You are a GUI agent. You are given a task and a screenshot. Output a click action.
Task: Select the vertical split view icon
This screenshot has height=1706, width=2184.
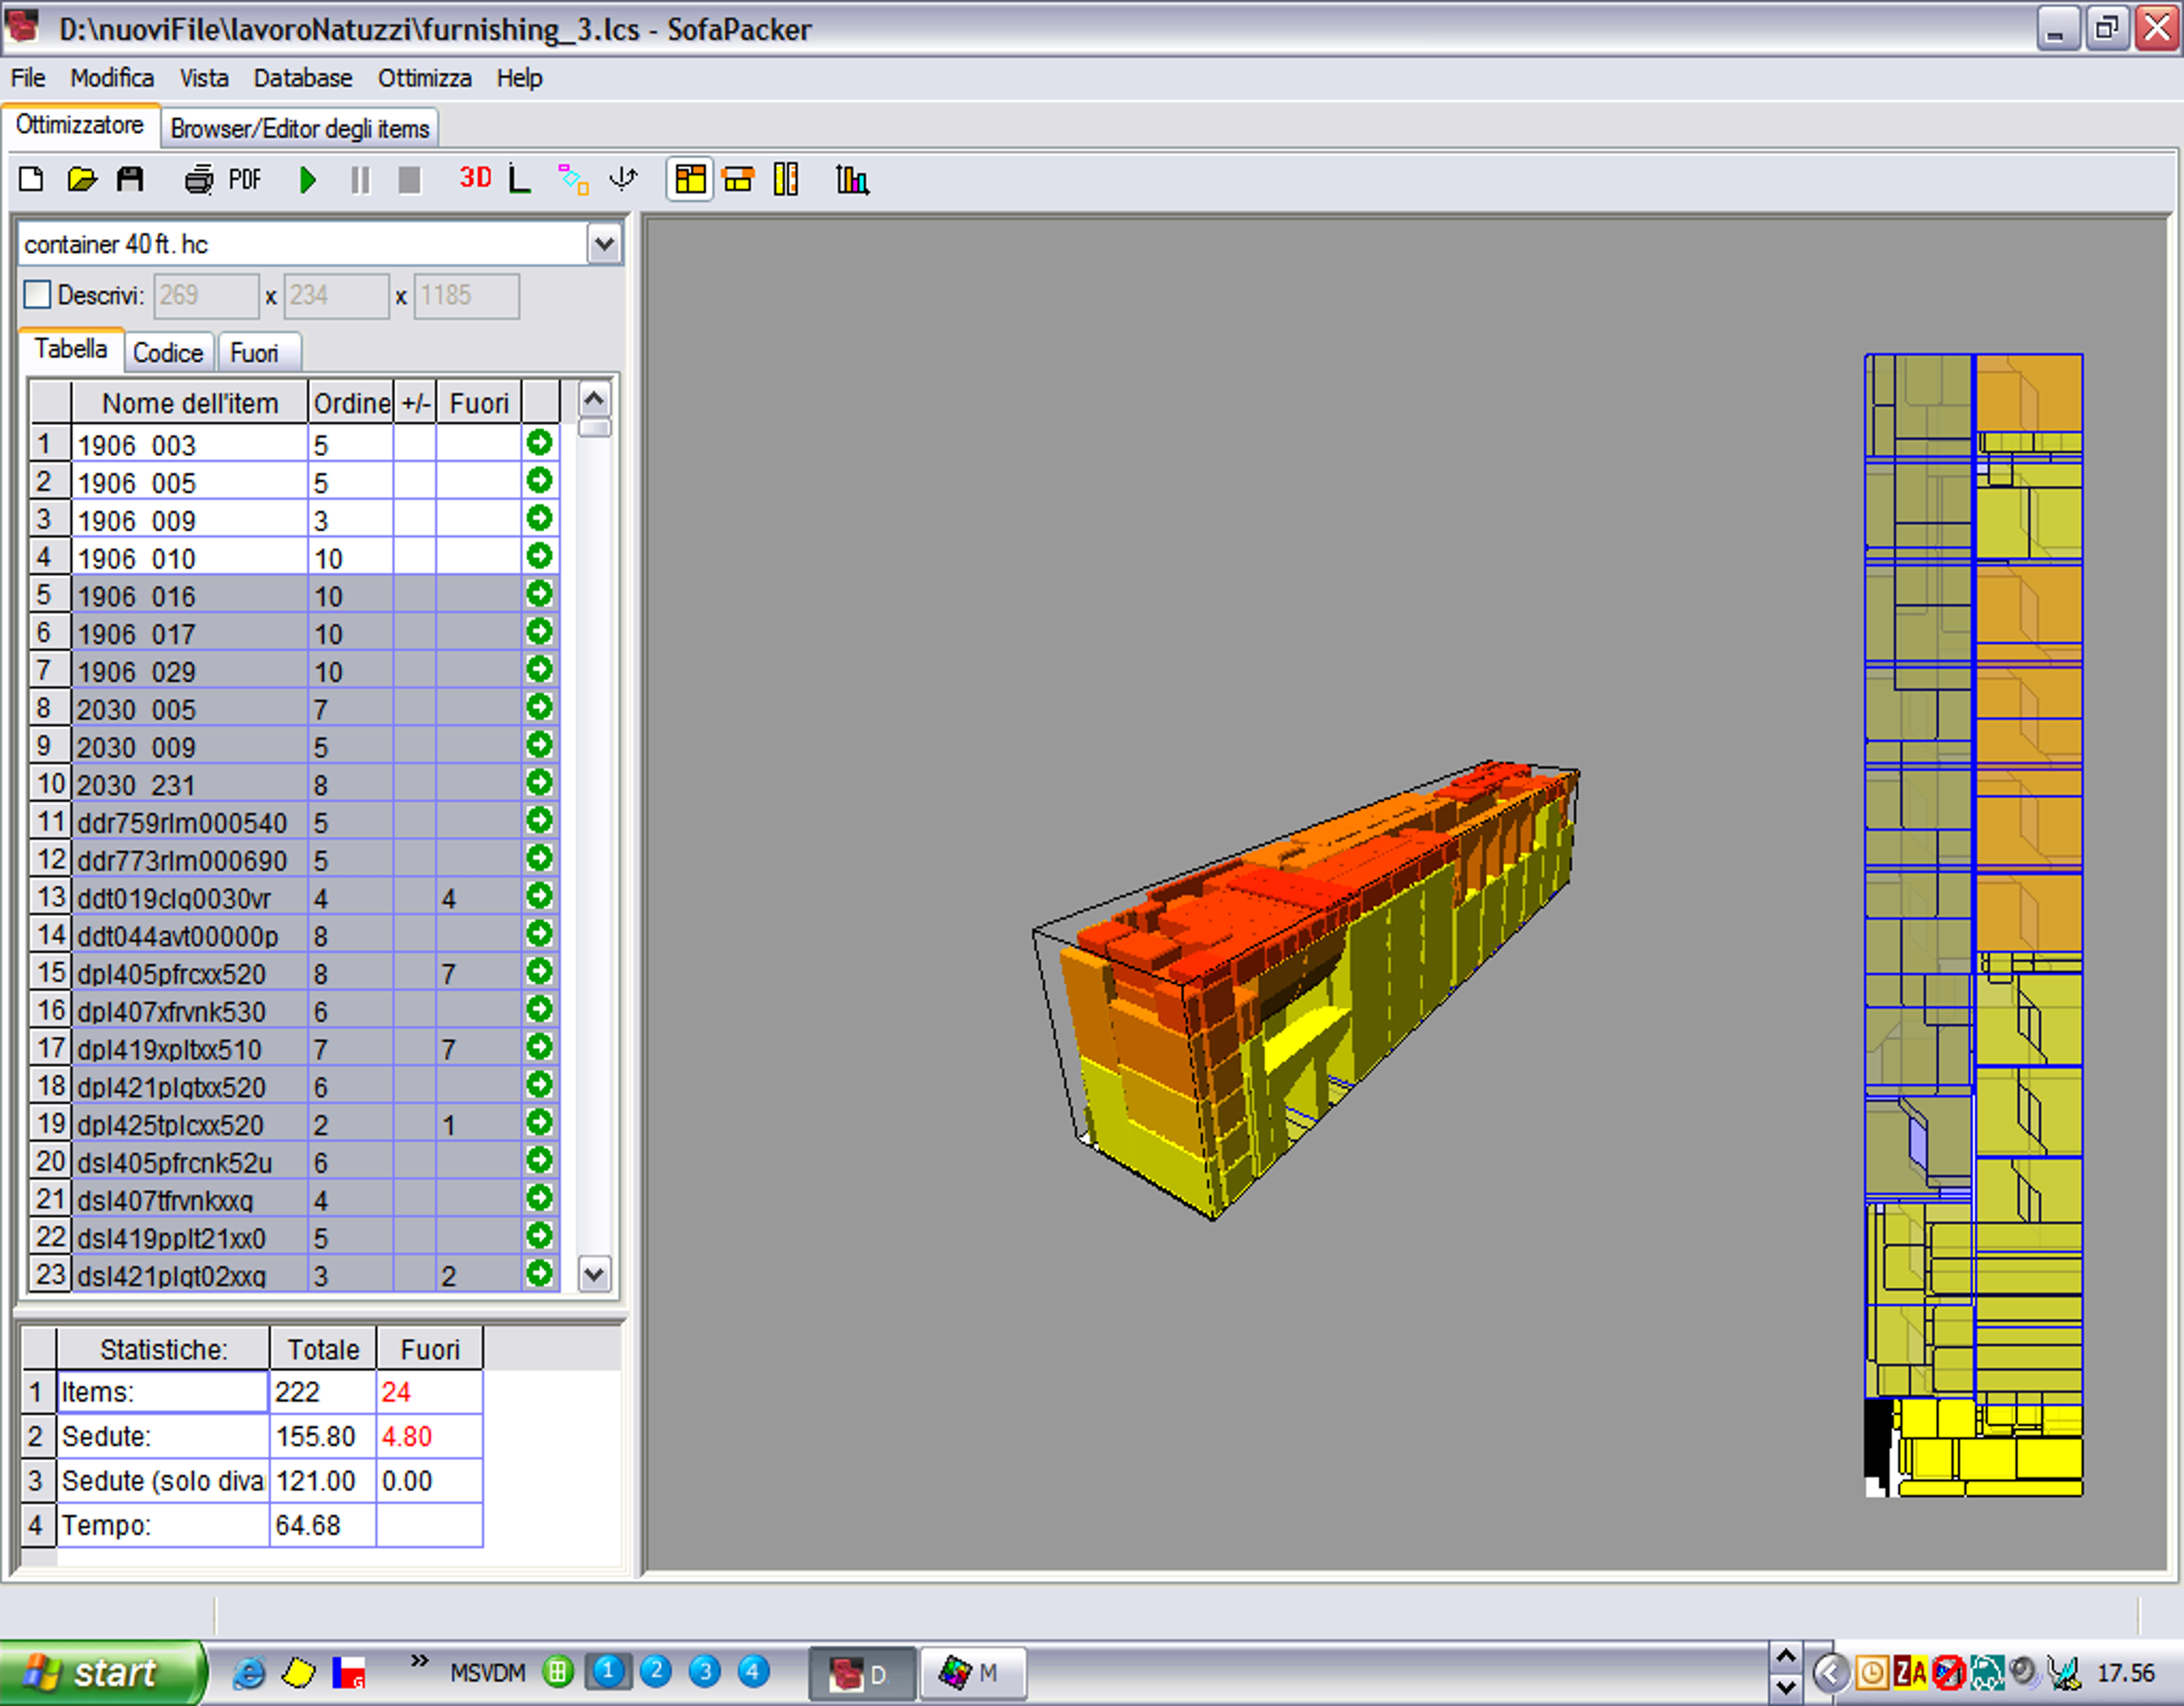[x=786, y=180]
